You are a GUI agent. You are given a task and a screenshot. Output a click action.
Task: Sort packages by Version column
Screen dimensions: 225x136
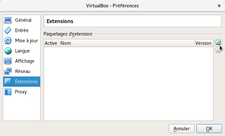click(x=203, y=43)
